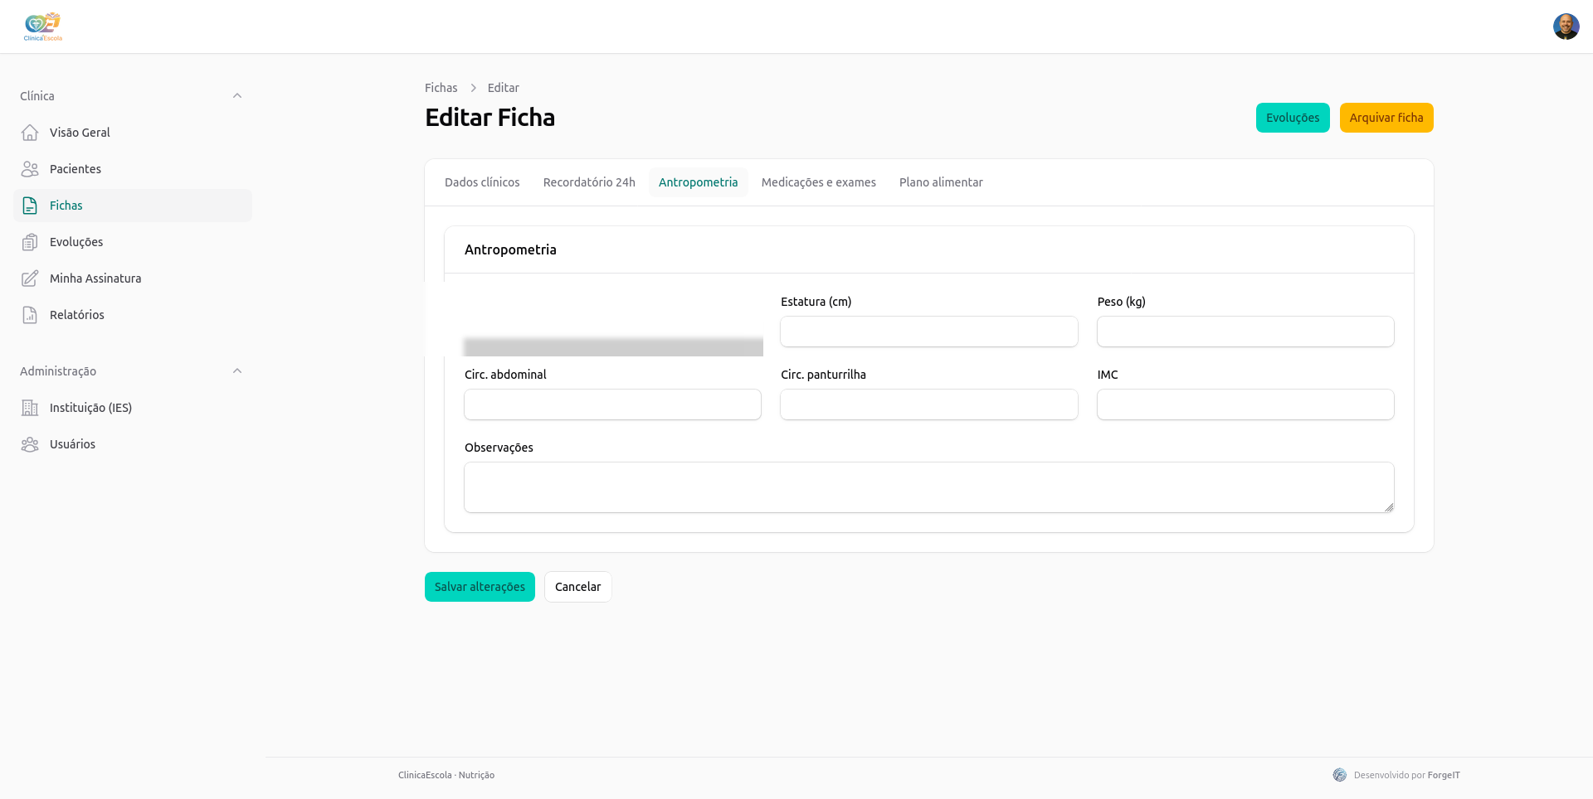Viewport: 1593px width, 799px height.
Task: Click the Circ. panturrilha input
Action: coord(929,404)
